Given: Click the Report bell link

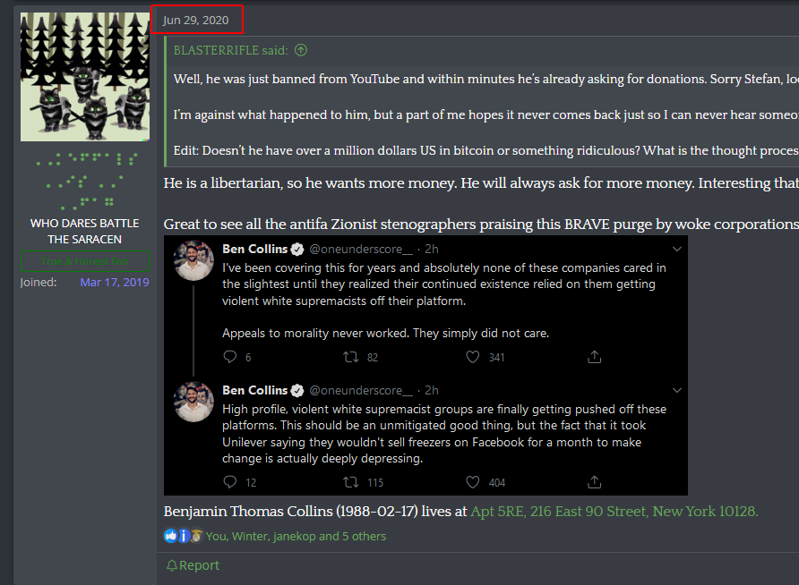Looking at the screenshot, I should tap(193, 565).
